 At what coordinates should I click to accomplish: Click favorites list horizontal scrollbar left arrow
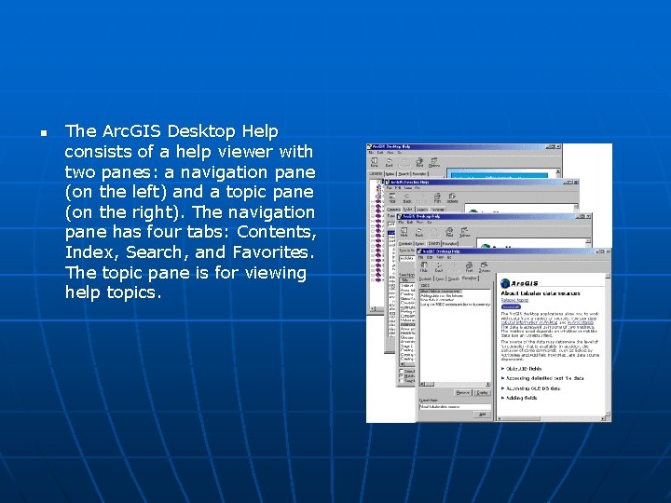422,384
